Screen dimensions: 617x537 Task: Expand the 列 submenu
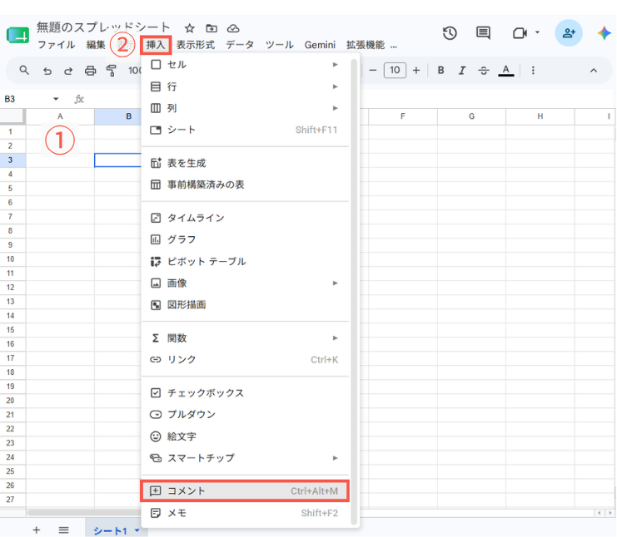(245, 108)
